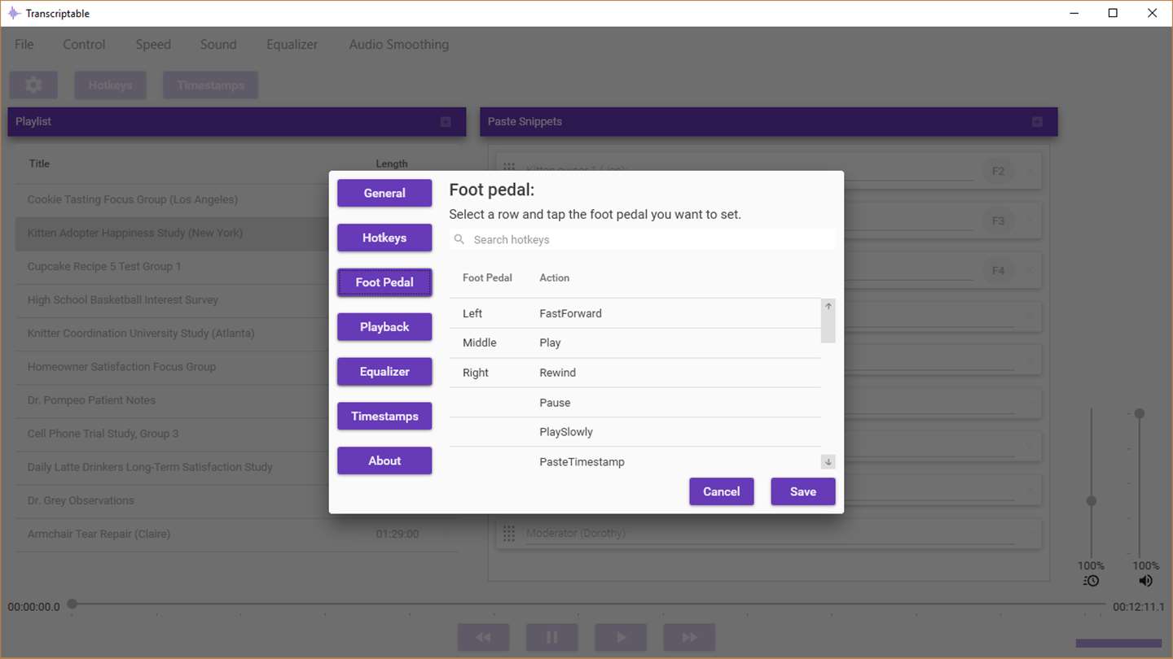Viewport: 1173px width, 659px height.
Task: Open the Foot Pedal settings tab
Action: [384, 282]
